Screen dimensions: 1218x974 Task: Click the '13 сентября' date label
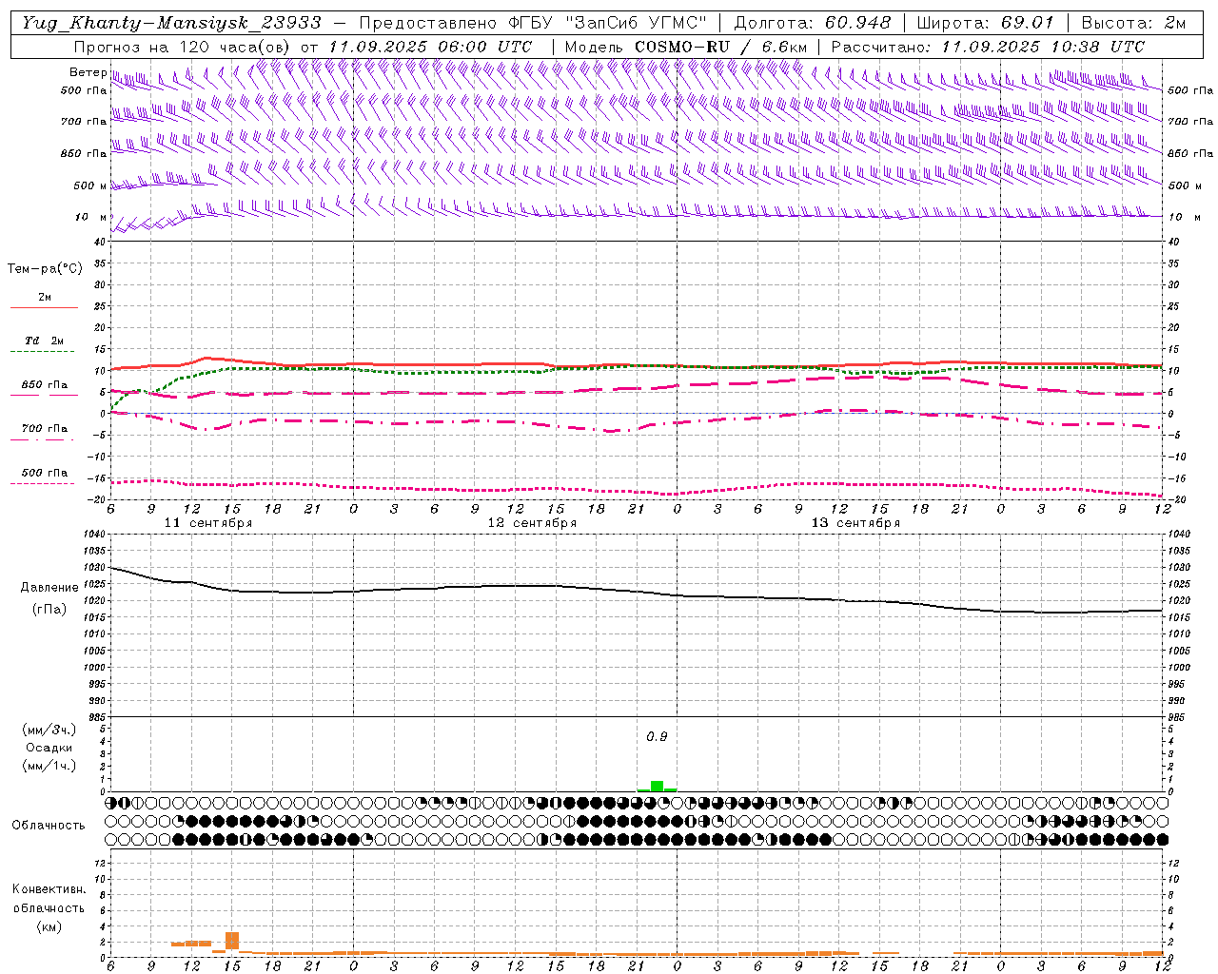click(x=855, y=523)
